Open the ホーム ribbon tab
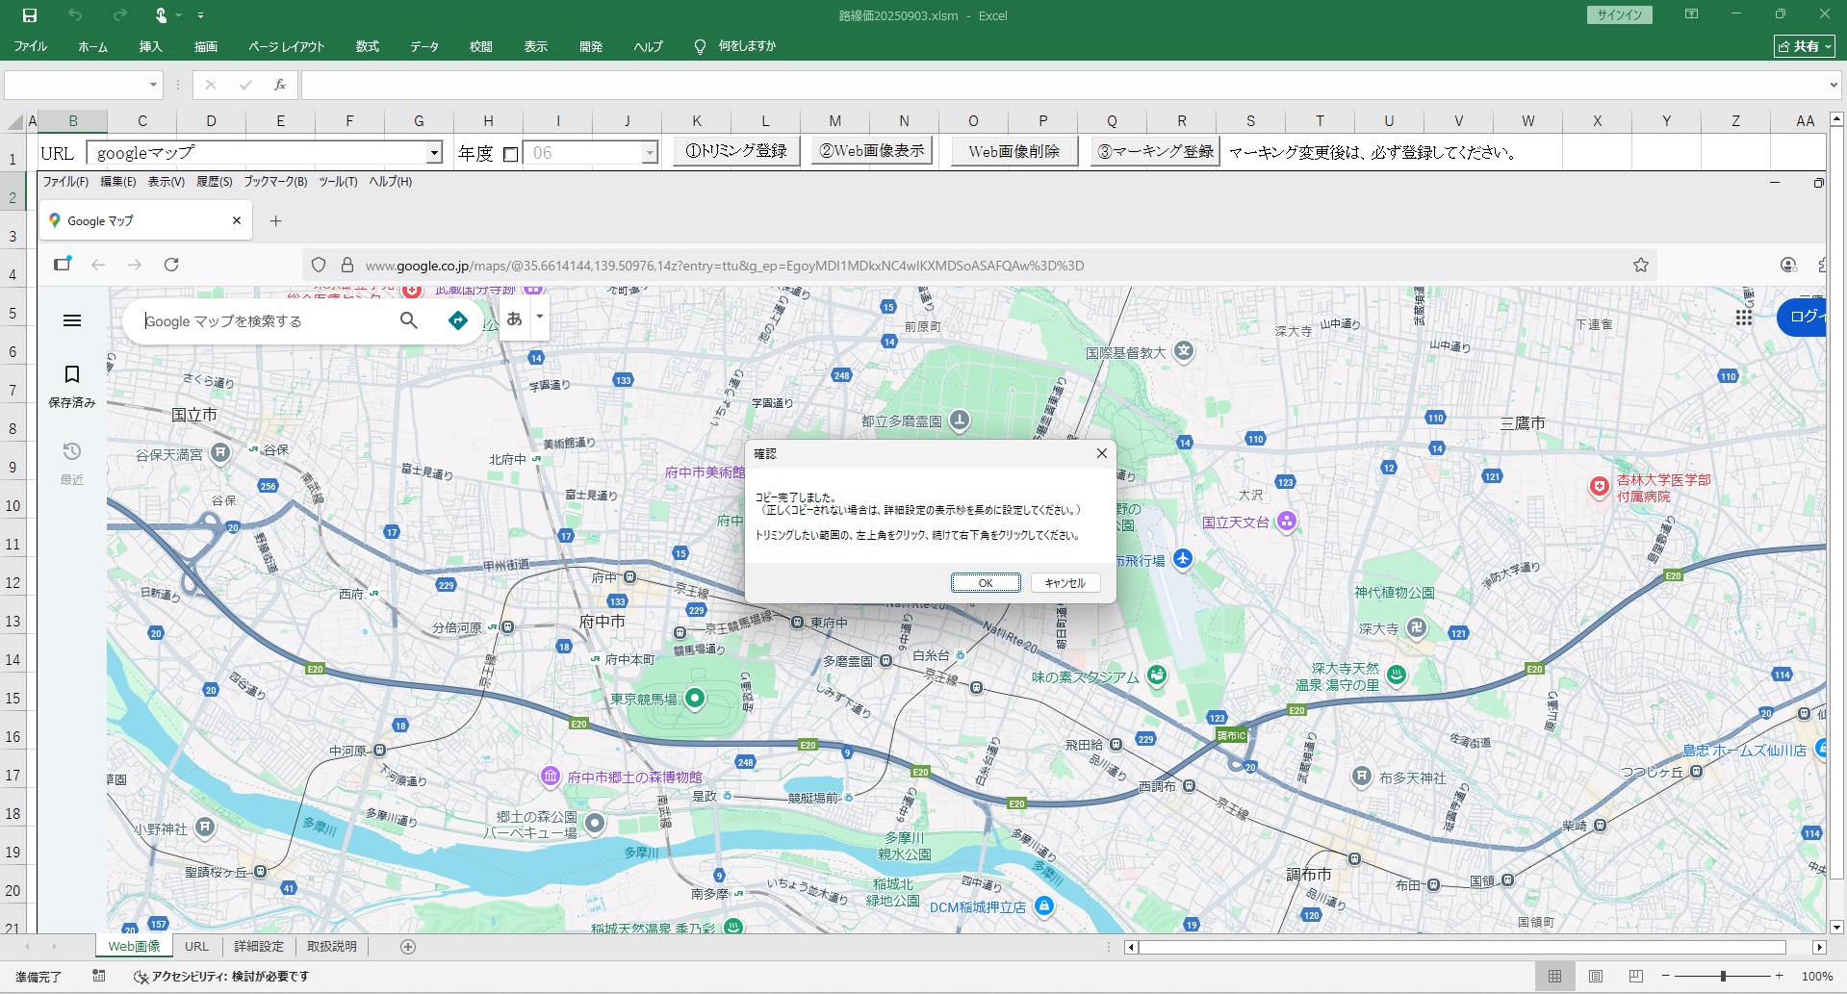The width and height of the screenshot is (1847, 994). pos(93,46)
